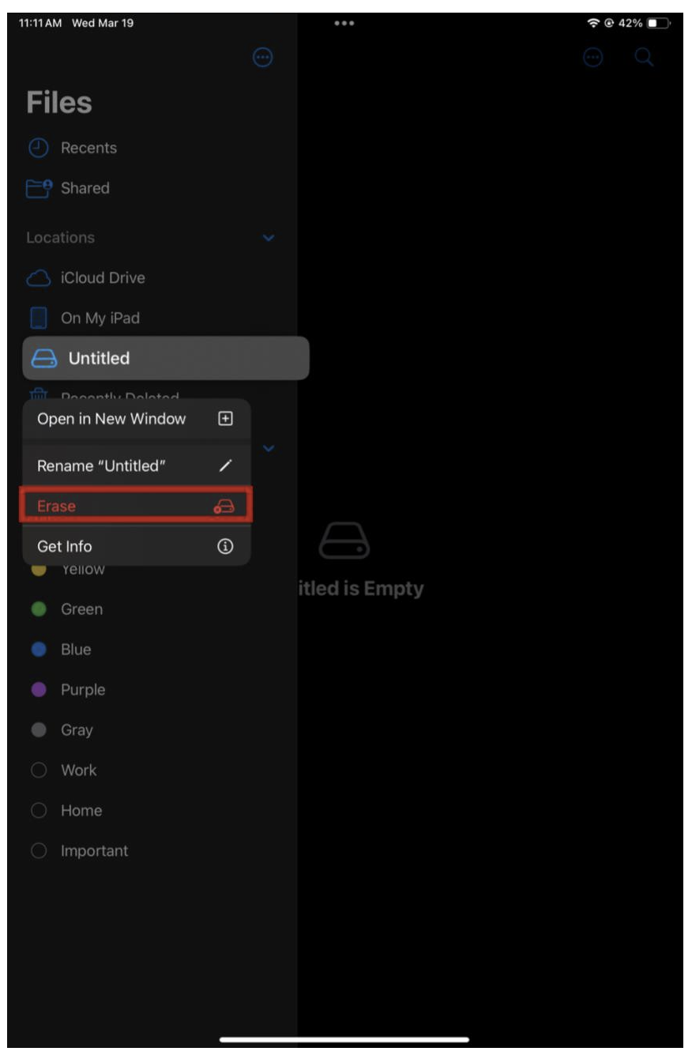Choose Rename "Untitled" from the menu
This screenshot has height=1055, width=692.
tap(137, 465)
